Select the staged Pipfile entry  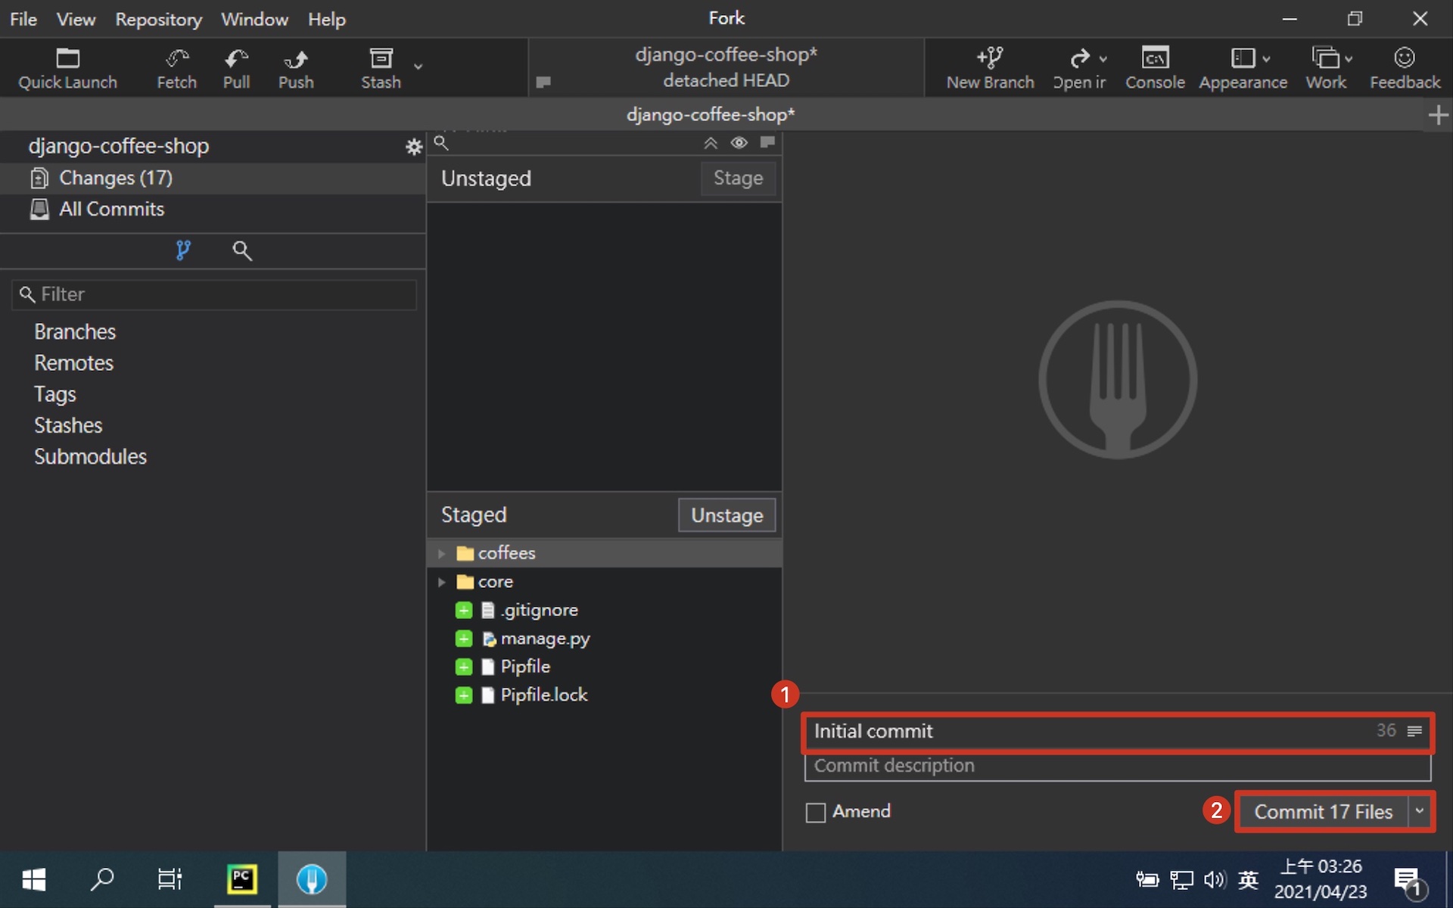point(604,667)
